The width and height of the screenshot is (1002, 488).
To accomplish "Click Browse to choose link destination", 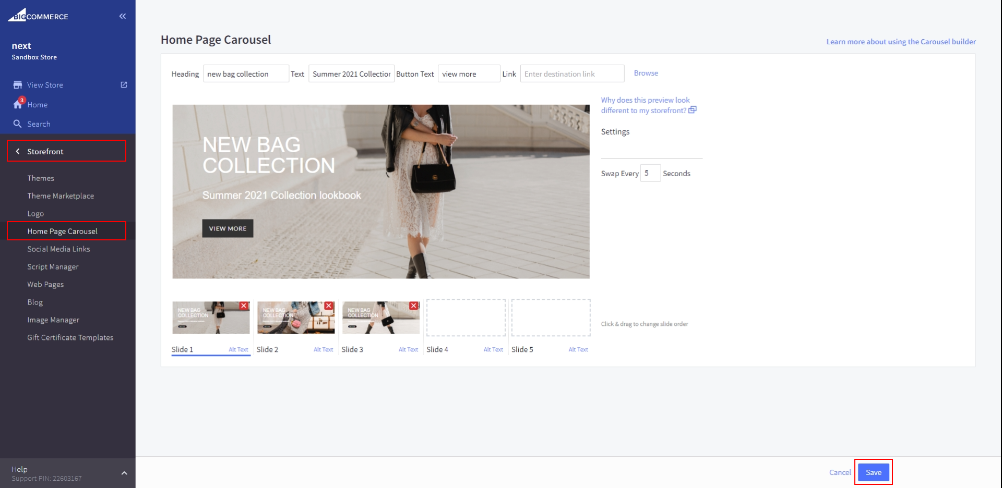I will point(646,73).
